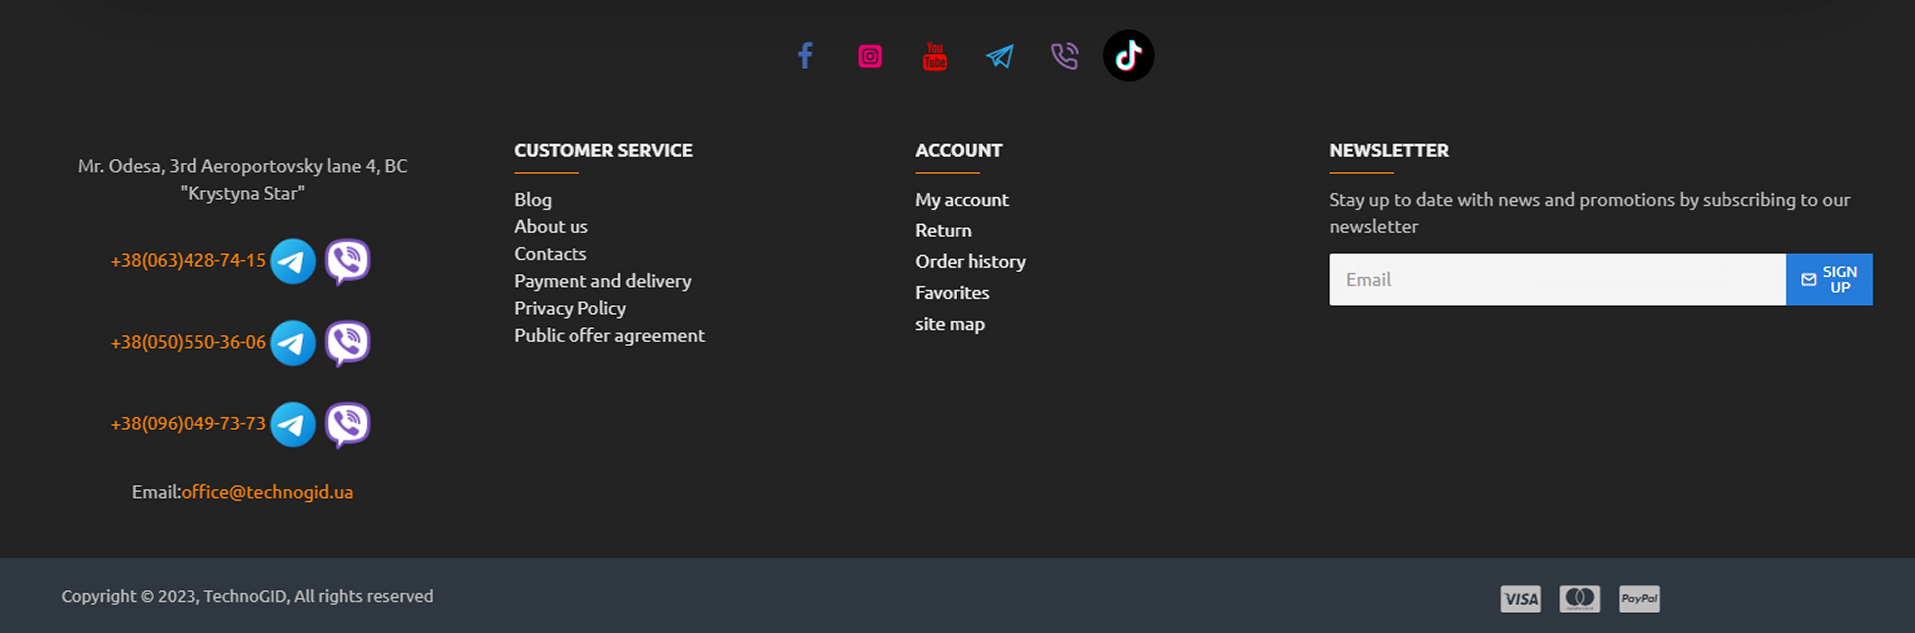Screen dimensions: 1915x633
Task: Click Viber icon next to +38(050)550-36-06
Action: (x=347, y=344)
